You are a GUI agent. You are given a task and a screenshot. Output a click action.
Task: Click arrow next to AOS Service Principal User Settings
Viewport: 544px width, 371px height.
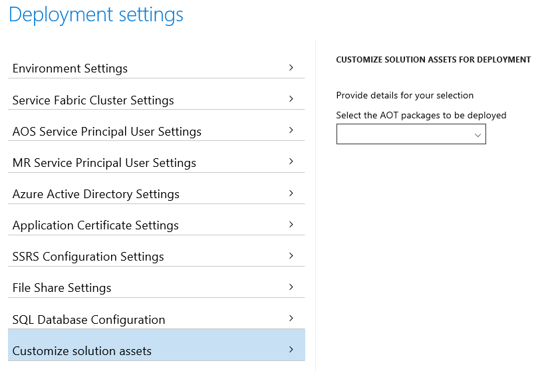[x=291, y=130]
